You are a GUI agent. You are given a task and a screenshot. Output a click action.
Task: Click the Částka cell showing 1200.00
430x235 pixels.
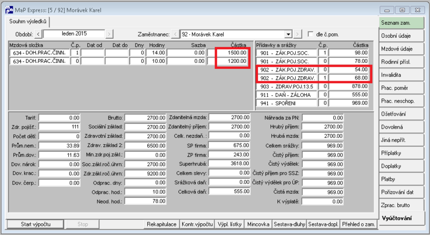pos(227,61)
